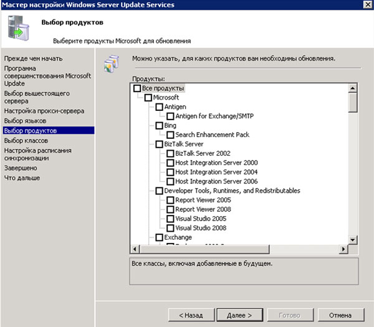Click horizontal scrollbar thumb in product list
The width and height of the screenshot is (374, 327).
click(x=204, y=249)
